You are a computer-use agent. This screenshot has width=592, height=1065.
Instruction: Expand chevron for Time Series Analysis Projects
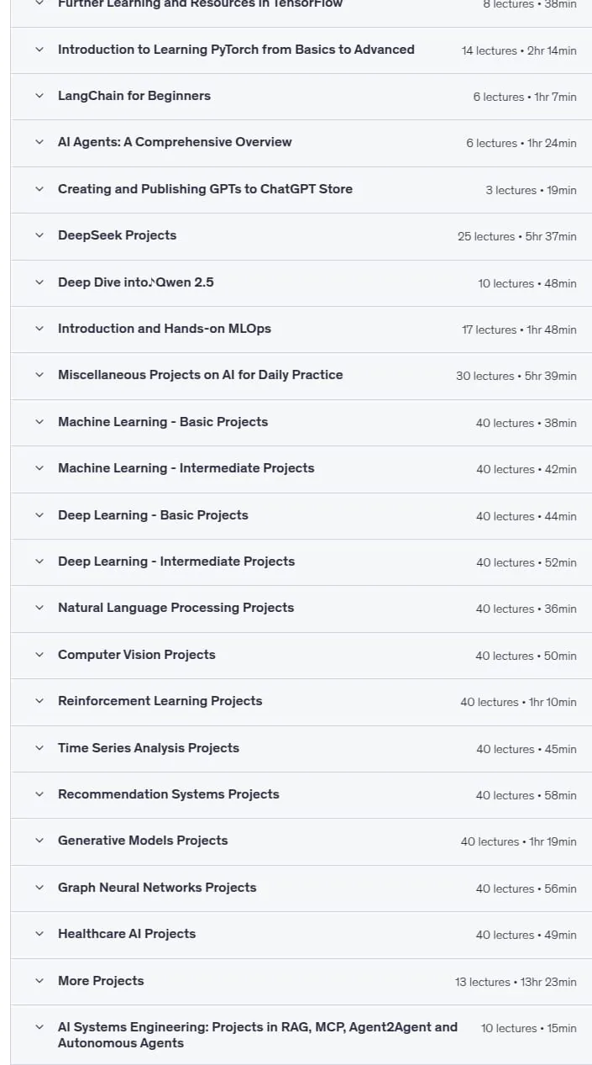pos(39,748)
